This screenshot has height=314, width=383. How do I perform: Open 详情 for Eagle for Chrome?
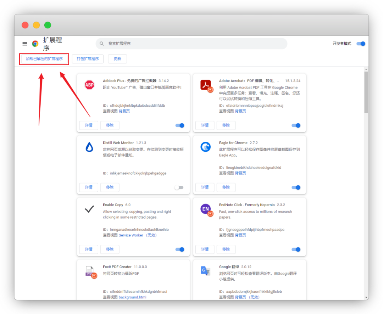coord(205,187)
